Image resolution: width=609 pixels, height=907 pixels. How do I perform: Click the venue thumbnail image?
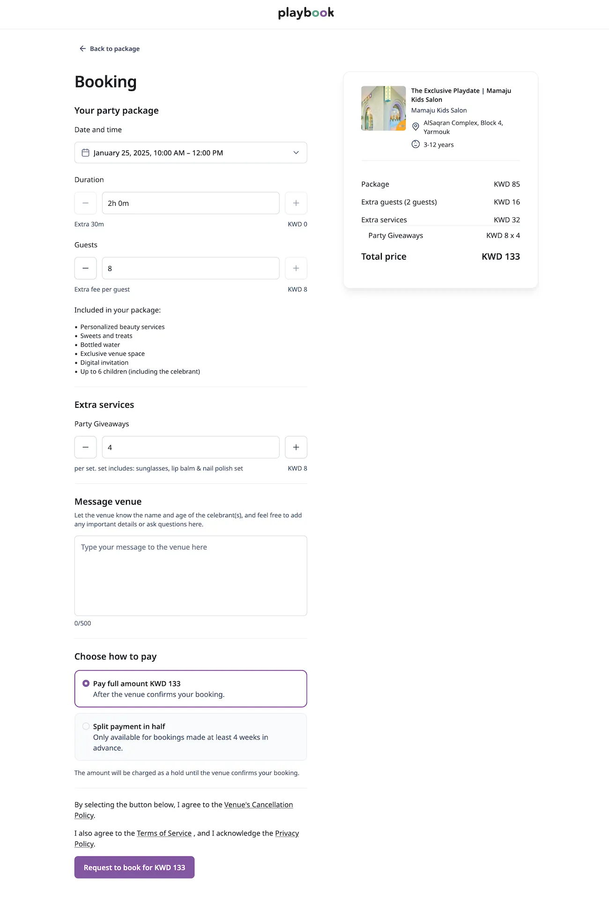(x=383, y=108)
